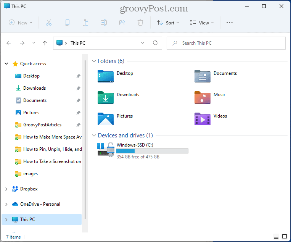Click the Cut scissors icon in toolbar
This screenshot has width=291, height=242.
click(x=49, y=23)
